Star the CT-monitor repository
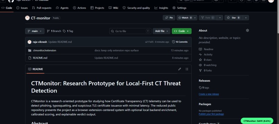The image size is (279, 124). tap(233, 18)
